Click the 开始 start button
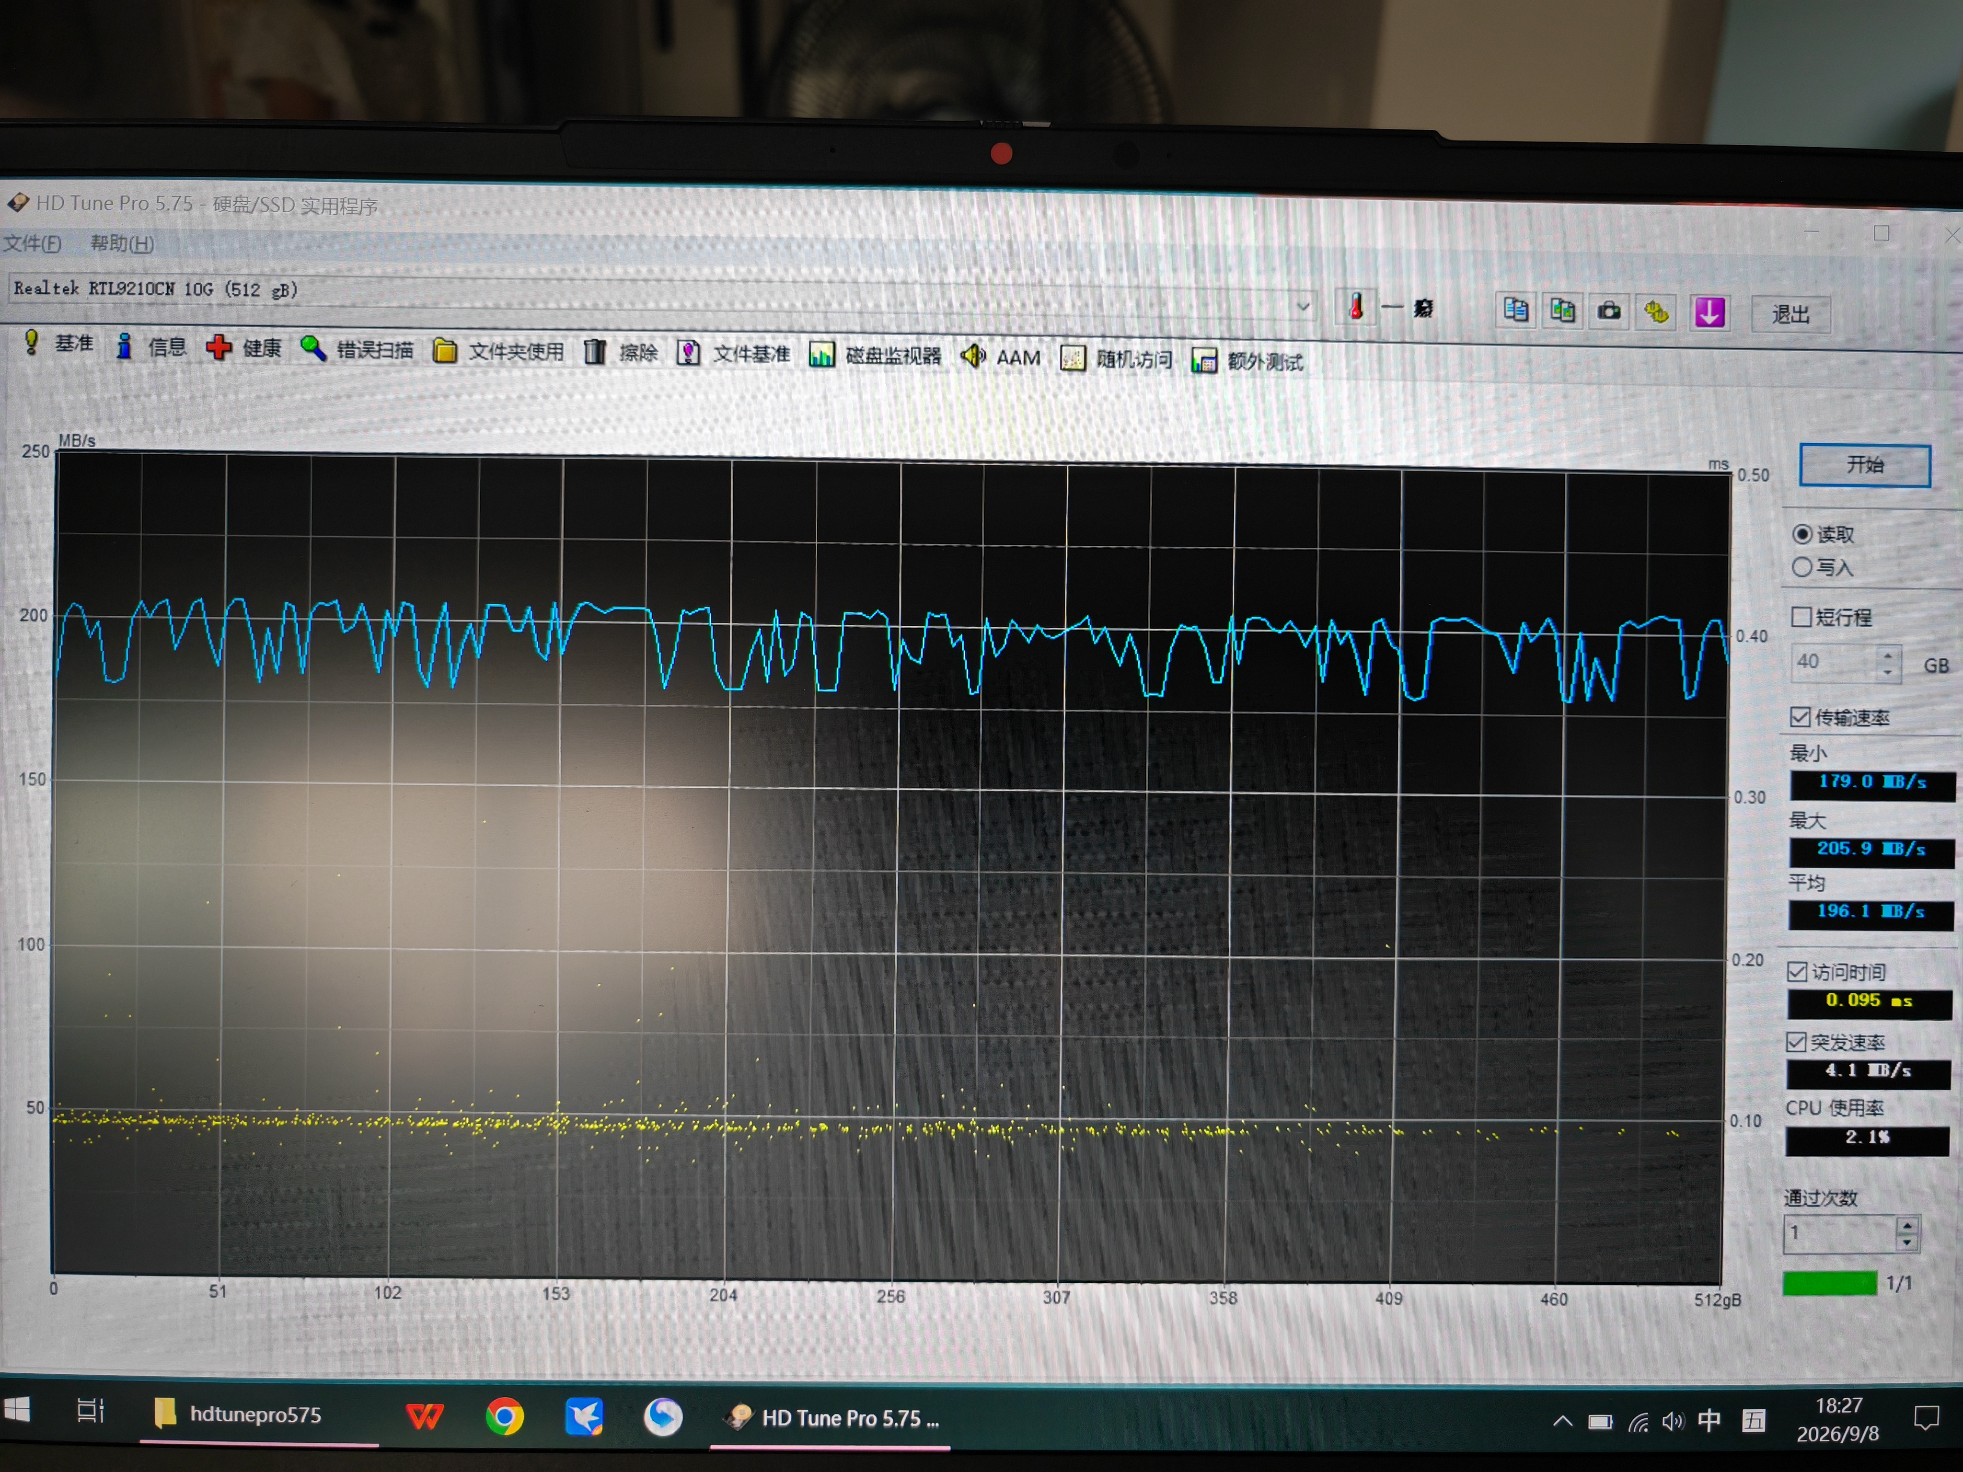This screenshot has height=1472, width=1963. tap(1864, 465)
